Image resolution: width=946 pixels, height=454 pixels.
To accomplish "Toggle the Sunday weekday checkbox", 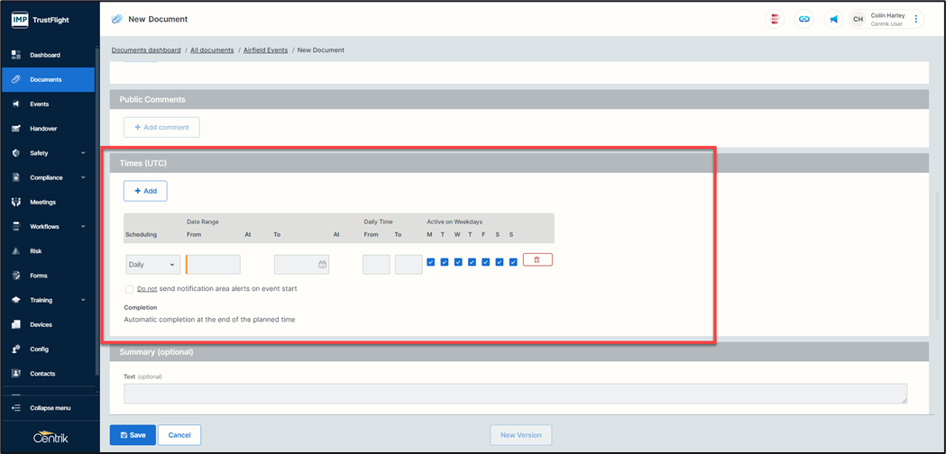I will (x=513, y=262).
